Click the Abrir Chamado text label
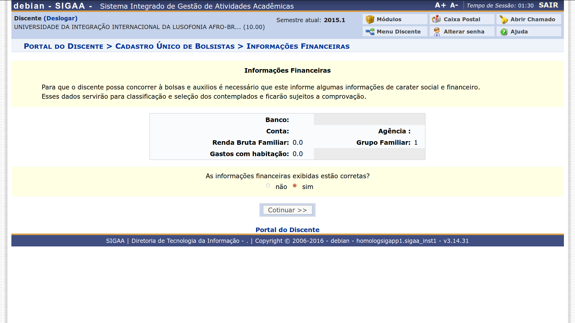 532,19
